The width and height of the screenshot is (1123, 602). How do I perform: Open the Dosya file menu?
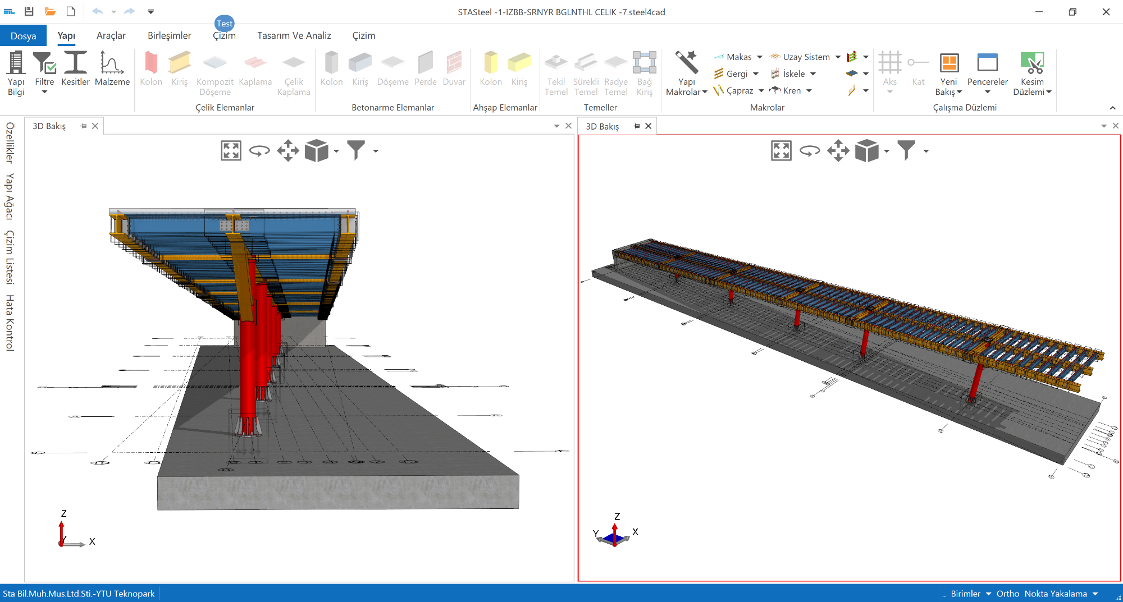(23, 36)
